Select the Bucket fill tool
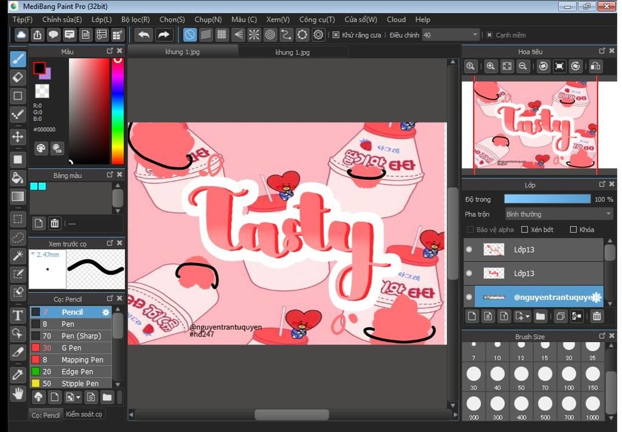 (18, 177)
